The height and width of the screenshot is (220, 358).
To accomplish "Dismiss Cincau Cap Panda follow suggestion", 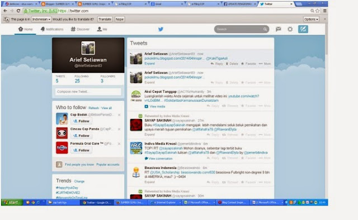I will click(119, 129).
